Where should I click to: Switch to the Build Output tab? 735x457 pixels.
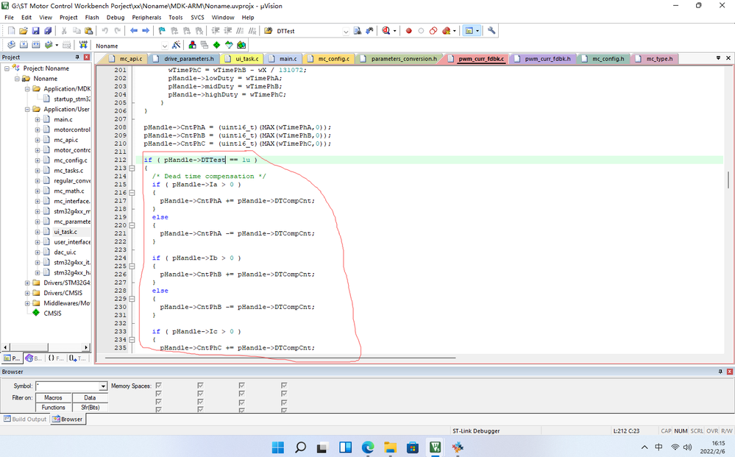(x=25, y=419)
